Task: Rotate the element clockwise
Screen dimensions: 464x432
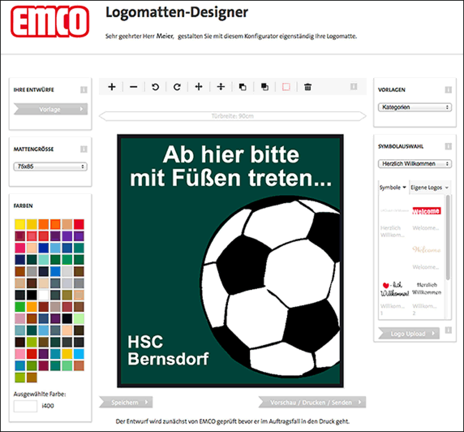Action: point(177,87)
